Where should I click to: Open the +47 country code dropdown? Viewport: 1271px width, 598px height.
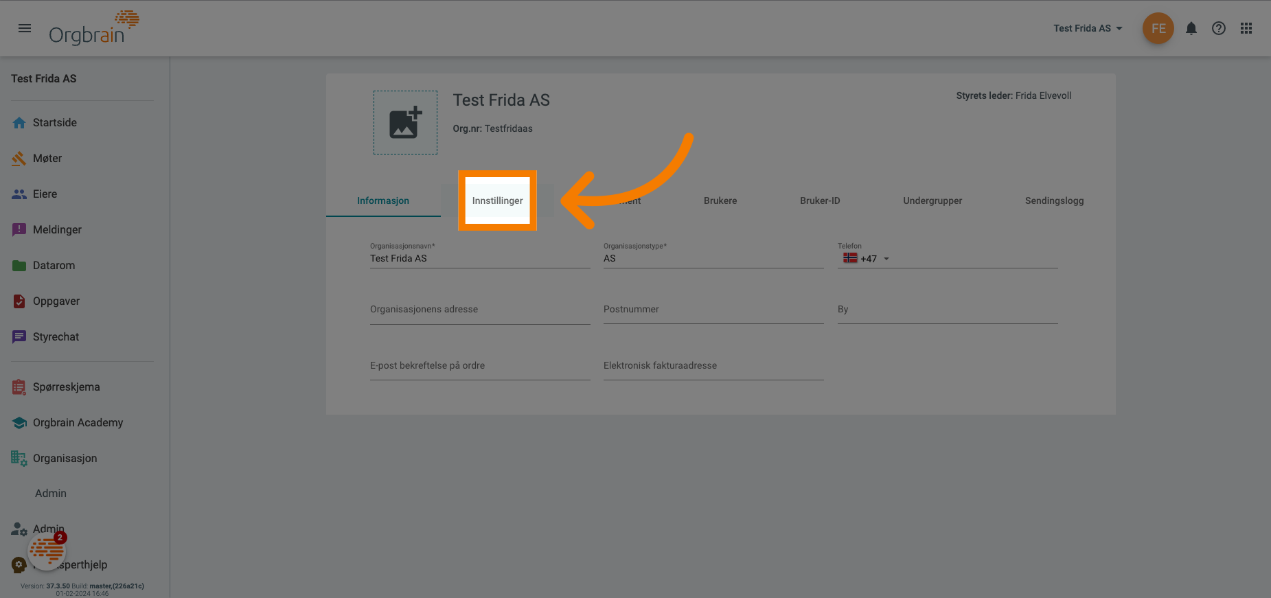coord(867,259)
